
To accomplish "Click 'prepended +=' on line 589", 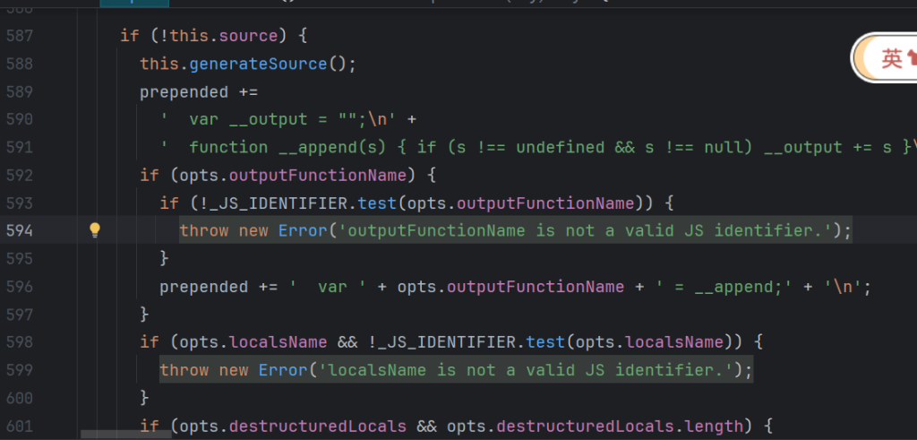I will tap(199, 92).
